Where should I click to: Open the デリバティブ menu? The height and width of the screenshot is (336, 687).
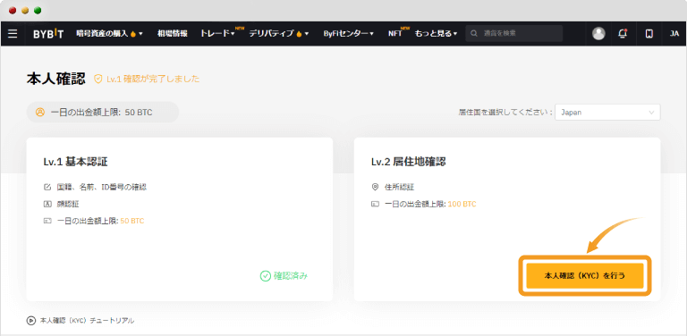tap(279, 33)
